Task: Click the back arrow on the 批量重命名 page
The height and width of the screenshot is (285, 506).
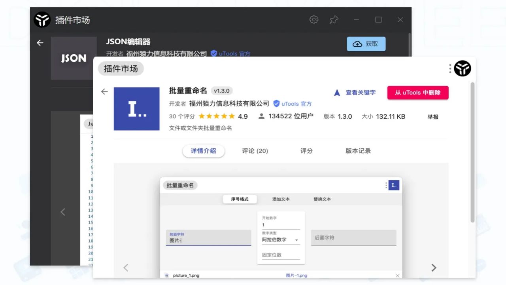Action: click(104, 91)
